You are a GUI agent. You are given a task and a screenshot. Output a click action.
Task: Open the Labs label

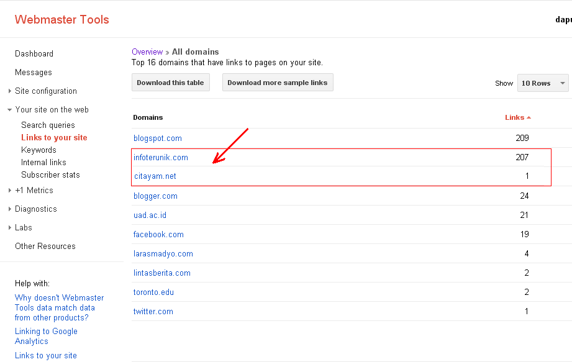point(24,227)
